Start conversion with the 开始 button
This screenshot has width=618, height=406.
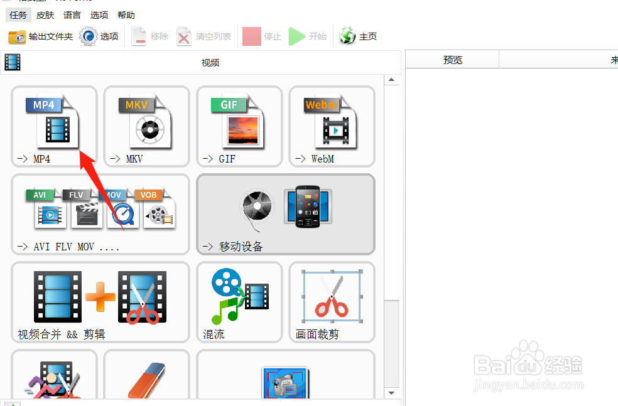point(307,36)
